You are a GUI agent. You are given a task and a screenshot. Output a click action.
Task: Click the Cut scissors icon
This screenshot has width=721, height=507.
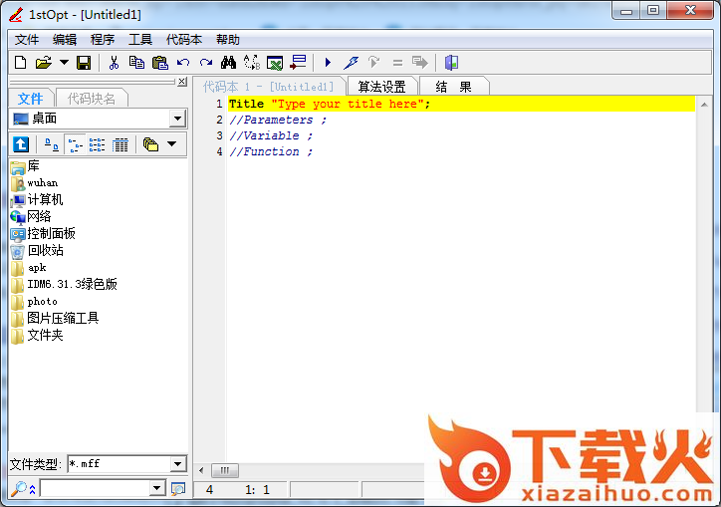pyautogui.click(x=114, y=63)
